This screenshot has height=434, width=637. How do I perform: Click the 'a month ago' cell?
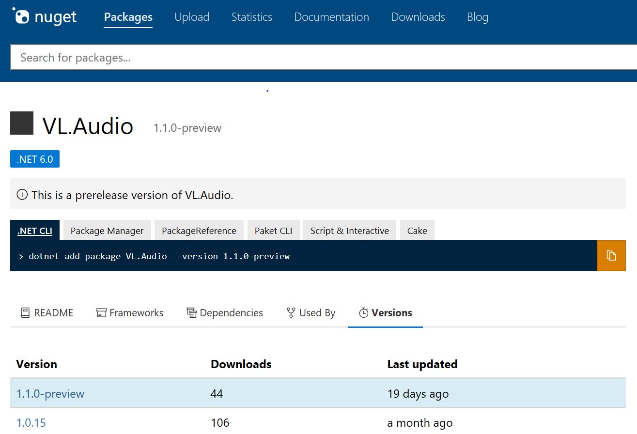[420, 423]
